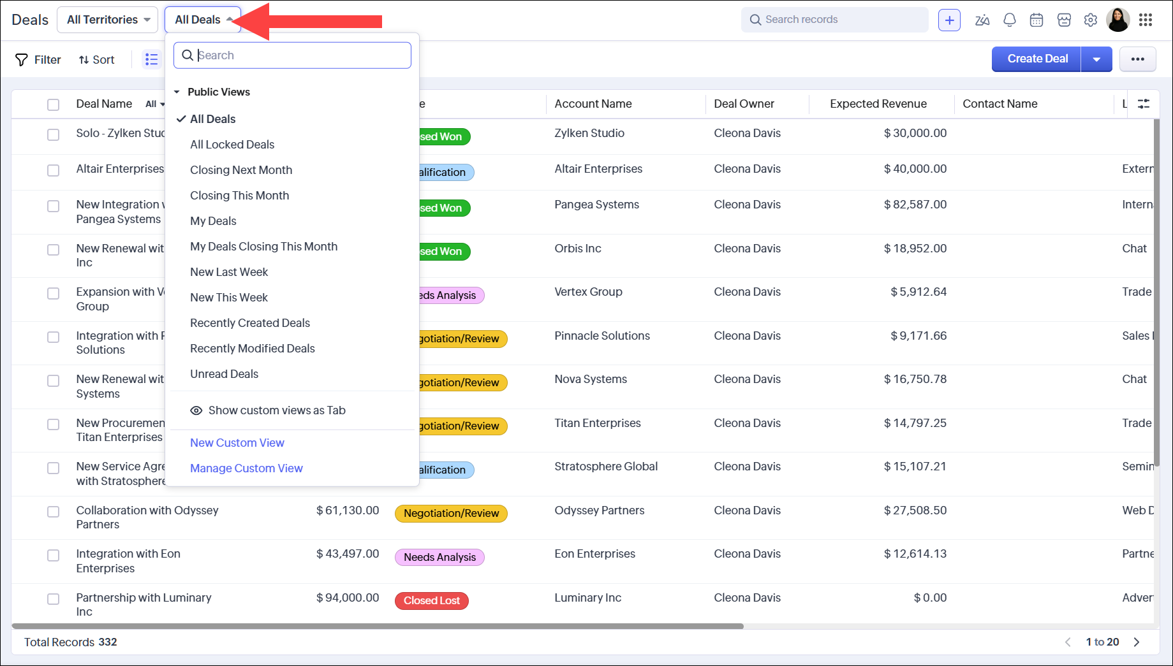Screen dimensions: 1173x666
Task: Open the calendar icon in header
Action: (1037, 20)
